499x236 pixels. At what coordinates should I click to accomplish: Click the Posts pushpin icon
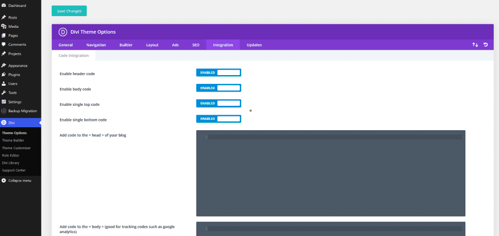point(4,18)
